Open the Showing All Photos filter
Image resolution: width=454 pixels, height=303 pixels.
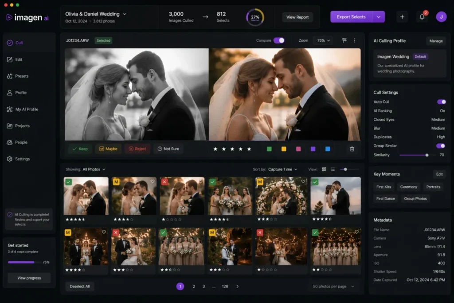click(94, 169)
